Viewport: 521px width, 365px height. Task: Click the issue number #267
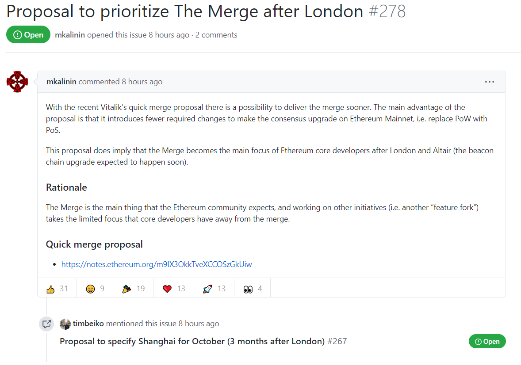(x=337, y=341)
